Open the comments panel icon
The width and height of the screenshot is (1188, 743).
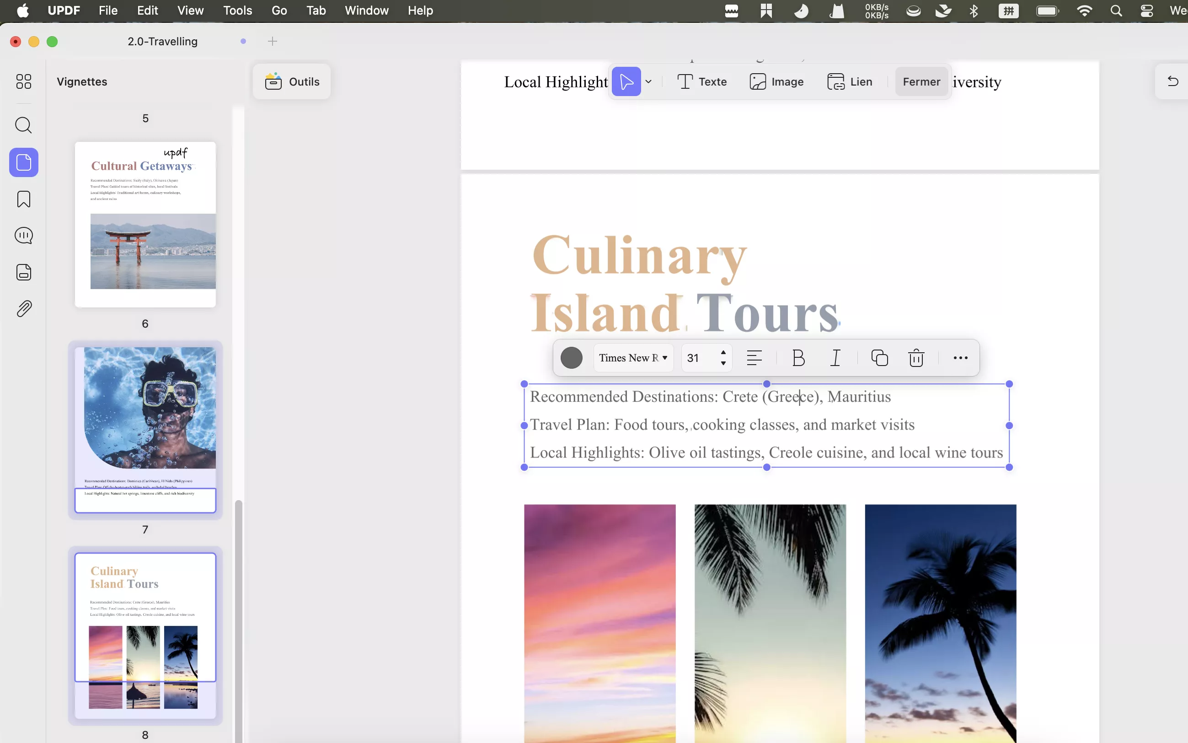(24, 236)
